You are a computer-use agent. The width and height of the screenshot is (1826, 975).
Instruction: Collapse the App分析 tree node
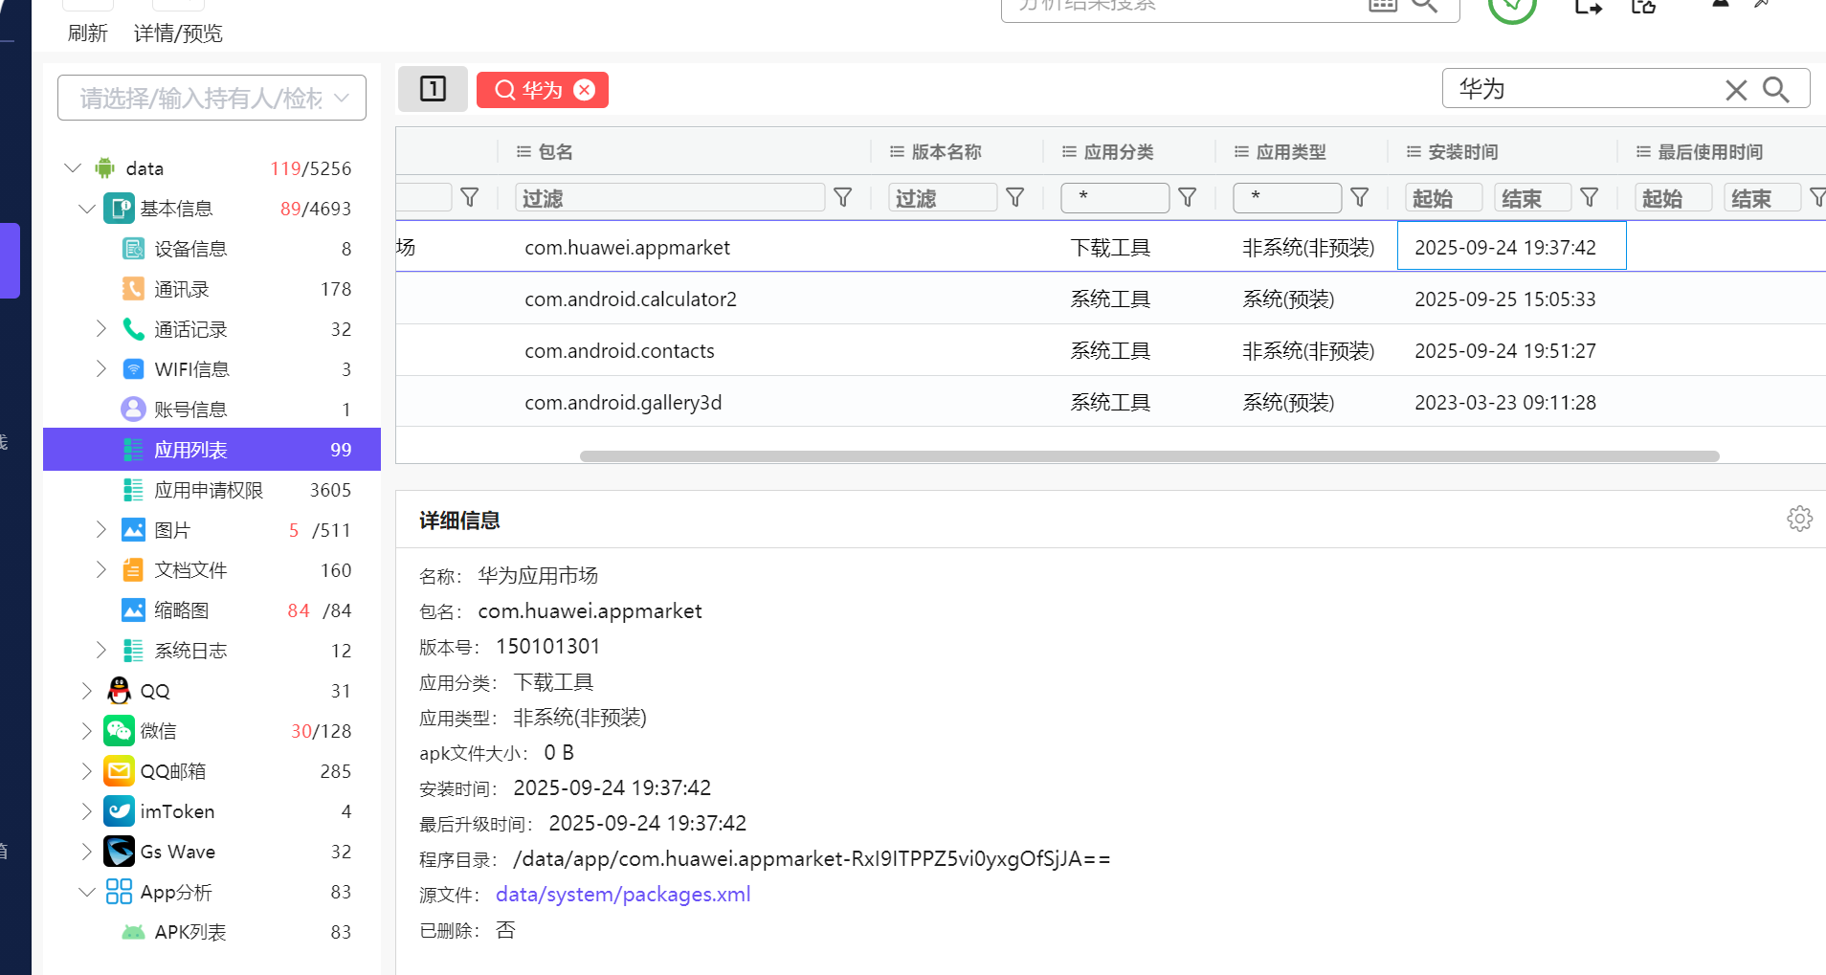(x=87, y=892)
